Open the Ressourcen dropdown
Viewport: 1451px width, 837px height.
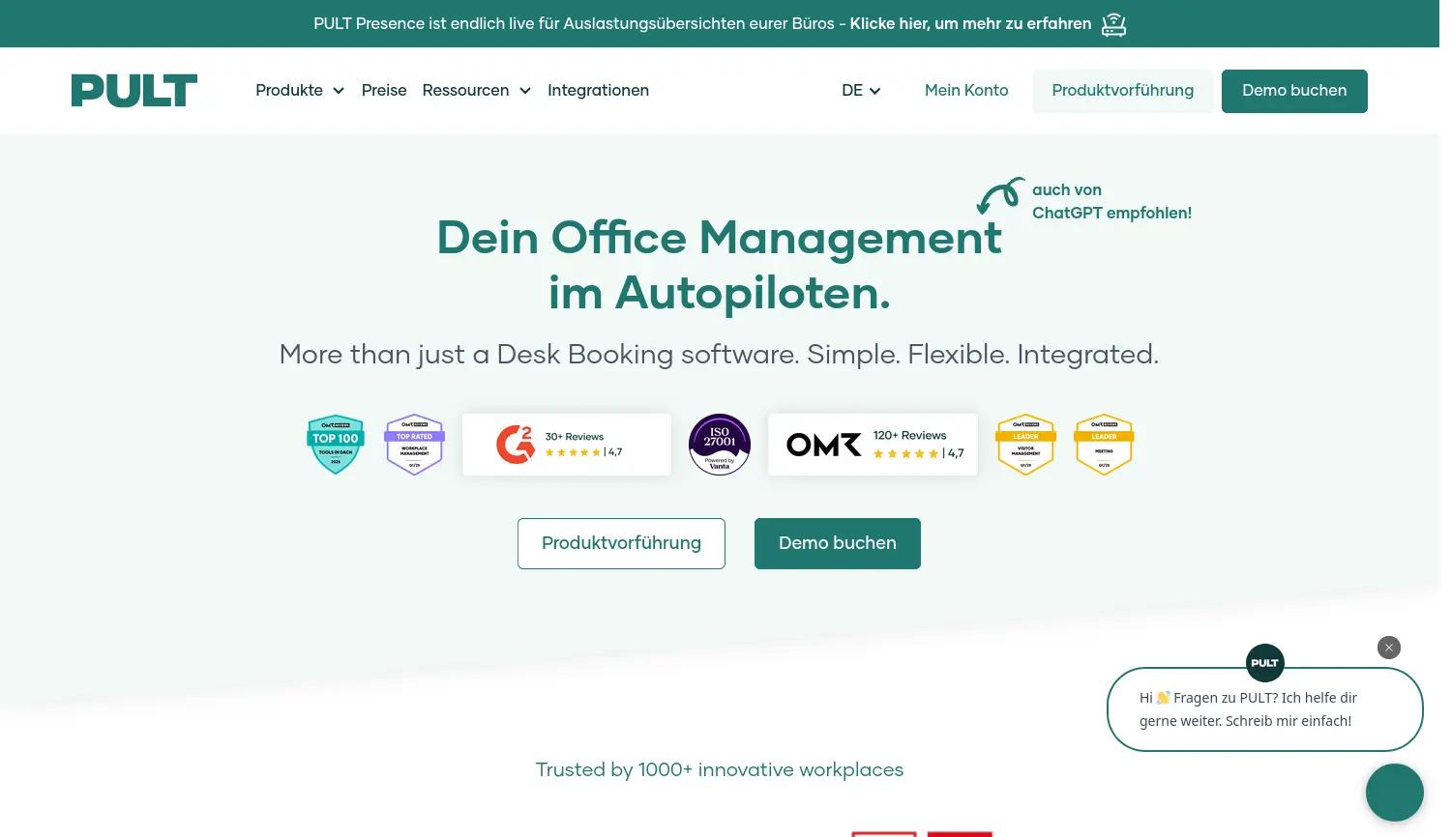(476, 90)
